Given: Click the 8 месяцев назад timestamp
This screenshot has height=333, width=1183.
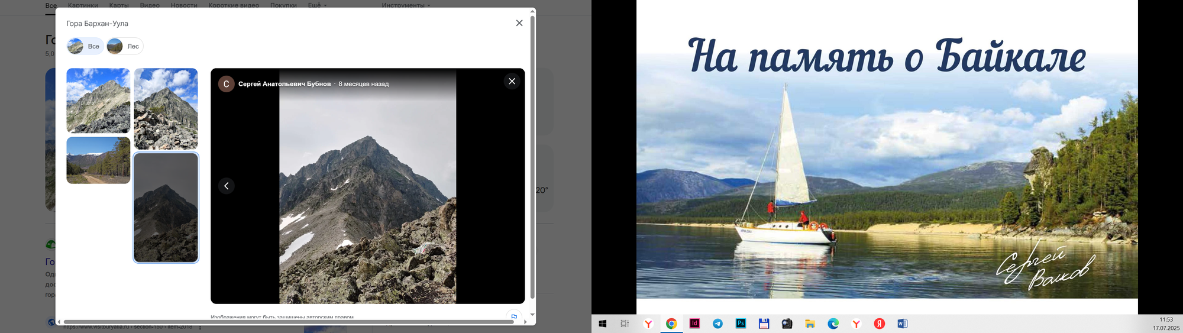Looking at the screenshot, I should [x=364, y=84].
